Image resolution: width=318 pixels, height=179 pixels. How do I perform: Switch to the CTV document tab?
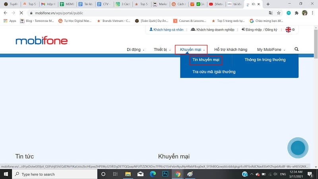tap(104, 4)
